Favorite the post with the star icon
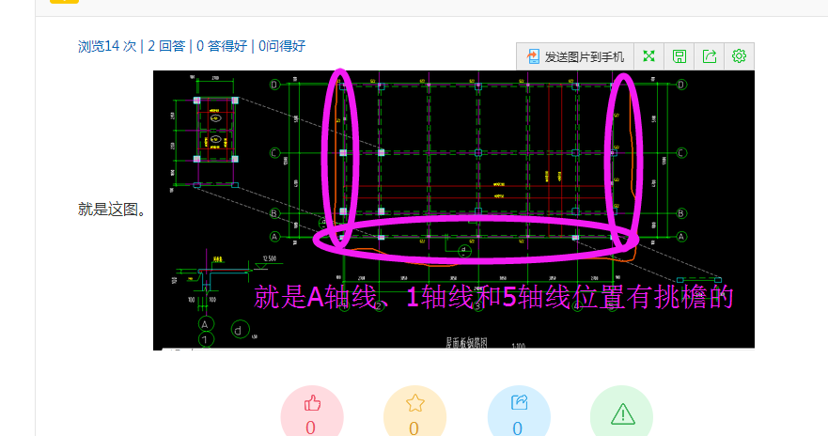Image resolution: width=828 pixels, height=436 pixels. (415, 403)
